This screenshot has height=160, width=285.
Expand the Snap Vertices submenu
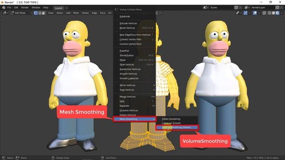tap(134, 90)
